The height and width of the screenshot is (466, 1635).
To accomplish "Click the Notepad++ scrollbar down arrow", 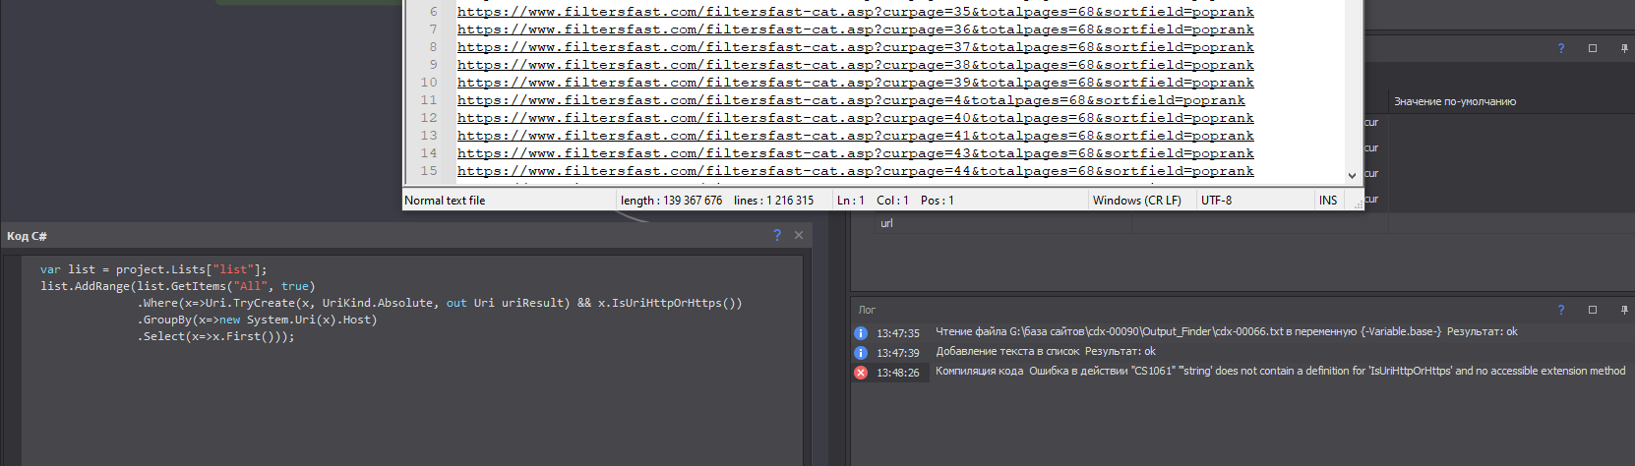I will tap(1352, 175).
